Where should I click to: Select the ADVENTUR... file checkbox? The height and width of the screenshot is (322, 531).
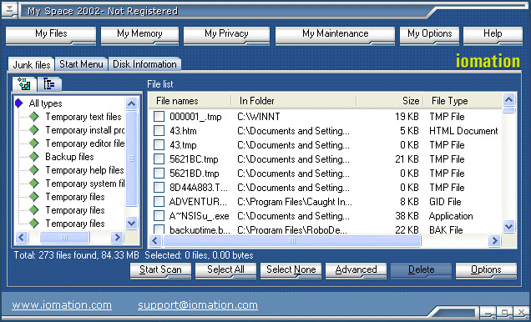159,202
